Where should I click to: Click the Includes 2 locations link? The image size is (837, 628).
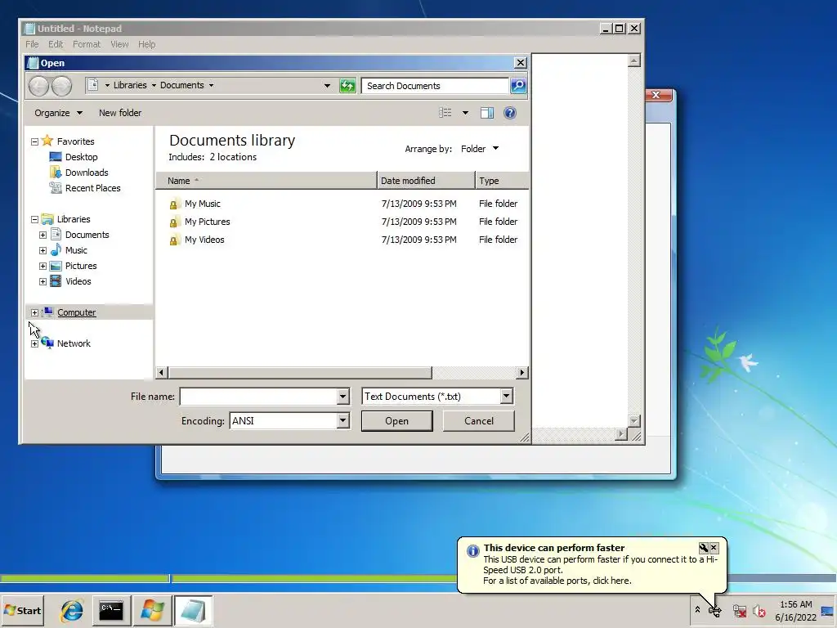(233, 157)
